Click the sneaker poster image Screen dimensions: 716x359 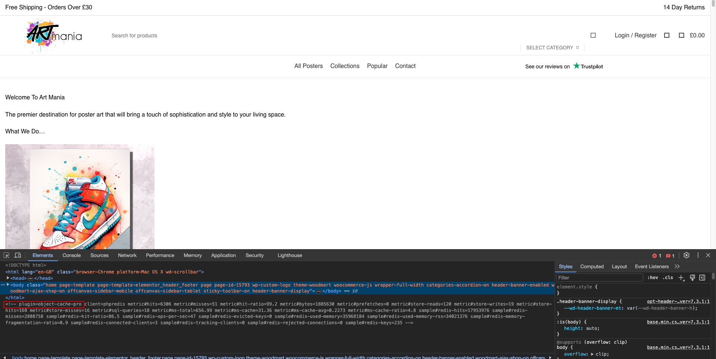click(x=80, y=196)
